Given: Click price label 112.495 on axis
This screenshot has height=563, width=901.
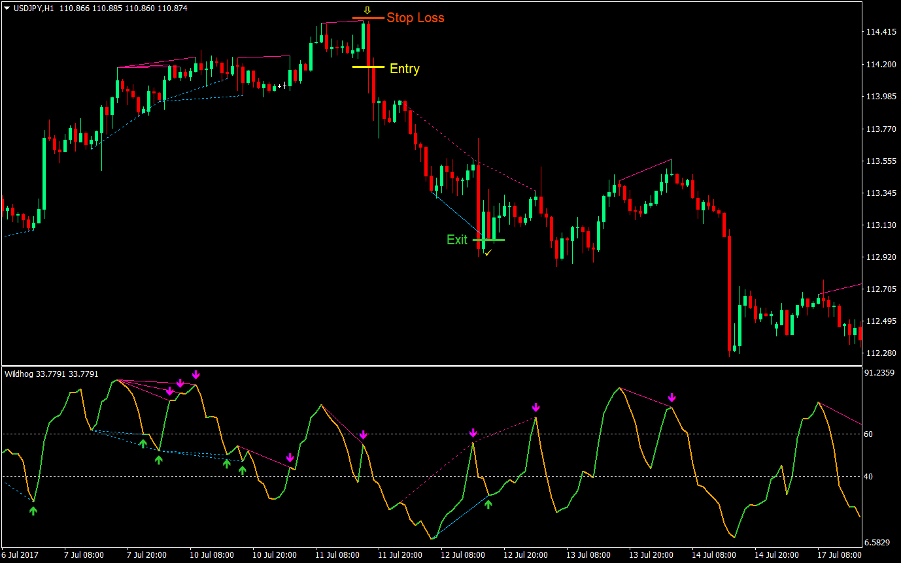Looking at the screenshot, I should tap(880, 321).
